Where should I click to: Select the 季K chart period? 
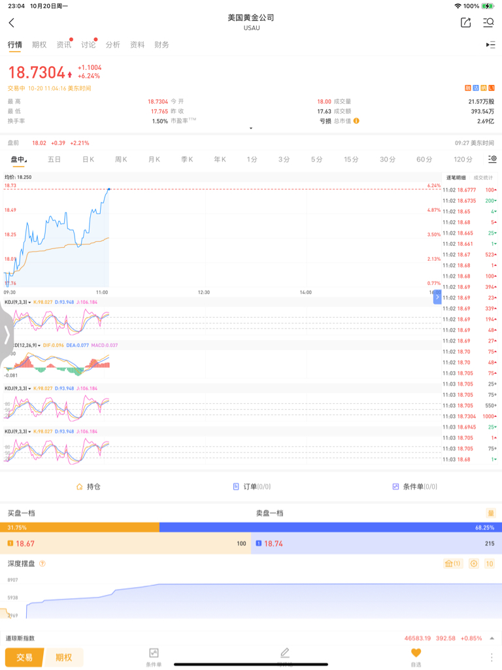pyautogui.click(x=187, y=159)
